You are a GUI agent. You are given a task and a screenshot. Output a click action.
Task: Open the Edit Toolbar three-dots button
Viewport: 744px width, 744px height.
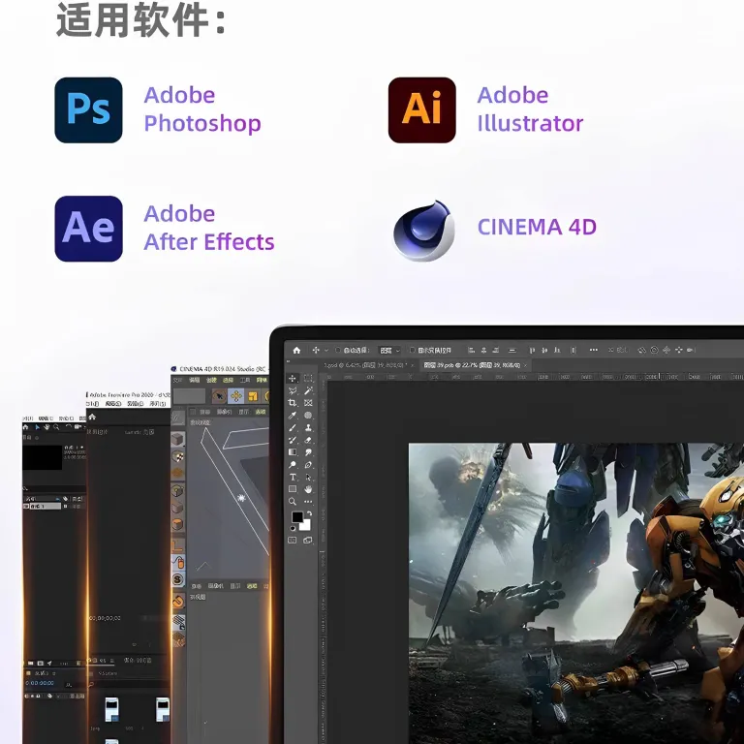[x=308, y=502]
